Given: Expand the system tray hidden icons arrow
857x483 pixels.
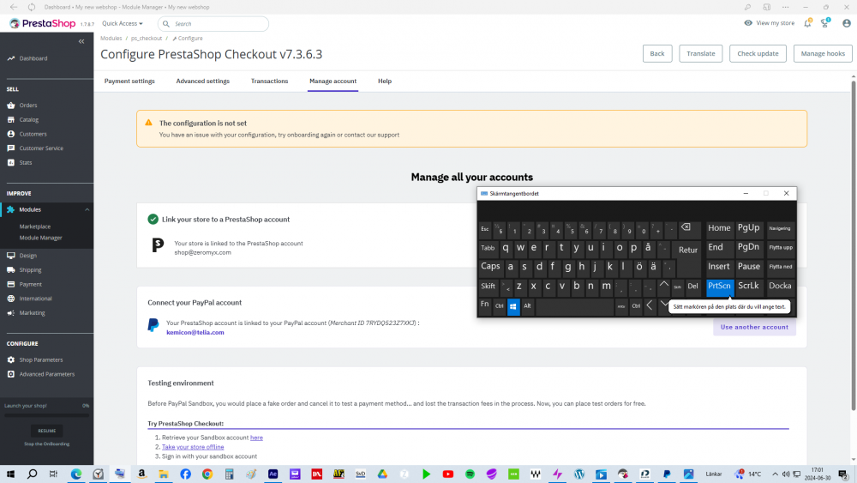Looking at the screenshot, I should pyautogui.click(x=775, y=474).
